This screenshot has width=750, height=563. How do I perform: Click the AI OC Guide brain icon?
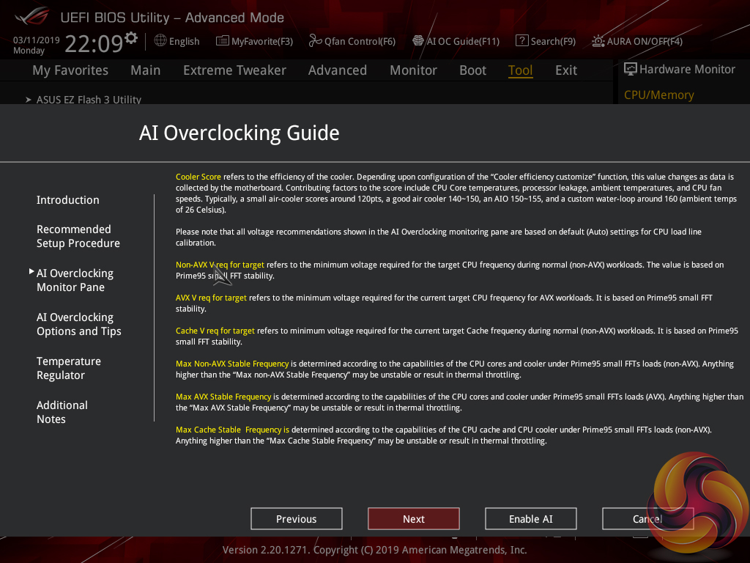tap(418, 41)
